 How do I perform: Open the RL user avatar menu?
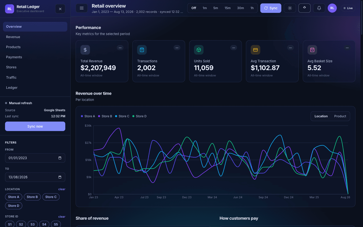[332, 8]
